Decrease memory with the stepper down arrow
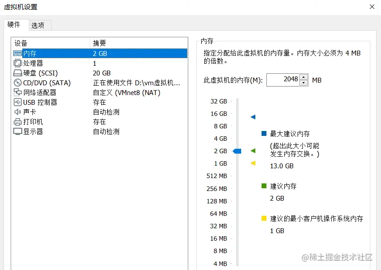Viewport: 381px width, 270px height. [x=303, y=83]
